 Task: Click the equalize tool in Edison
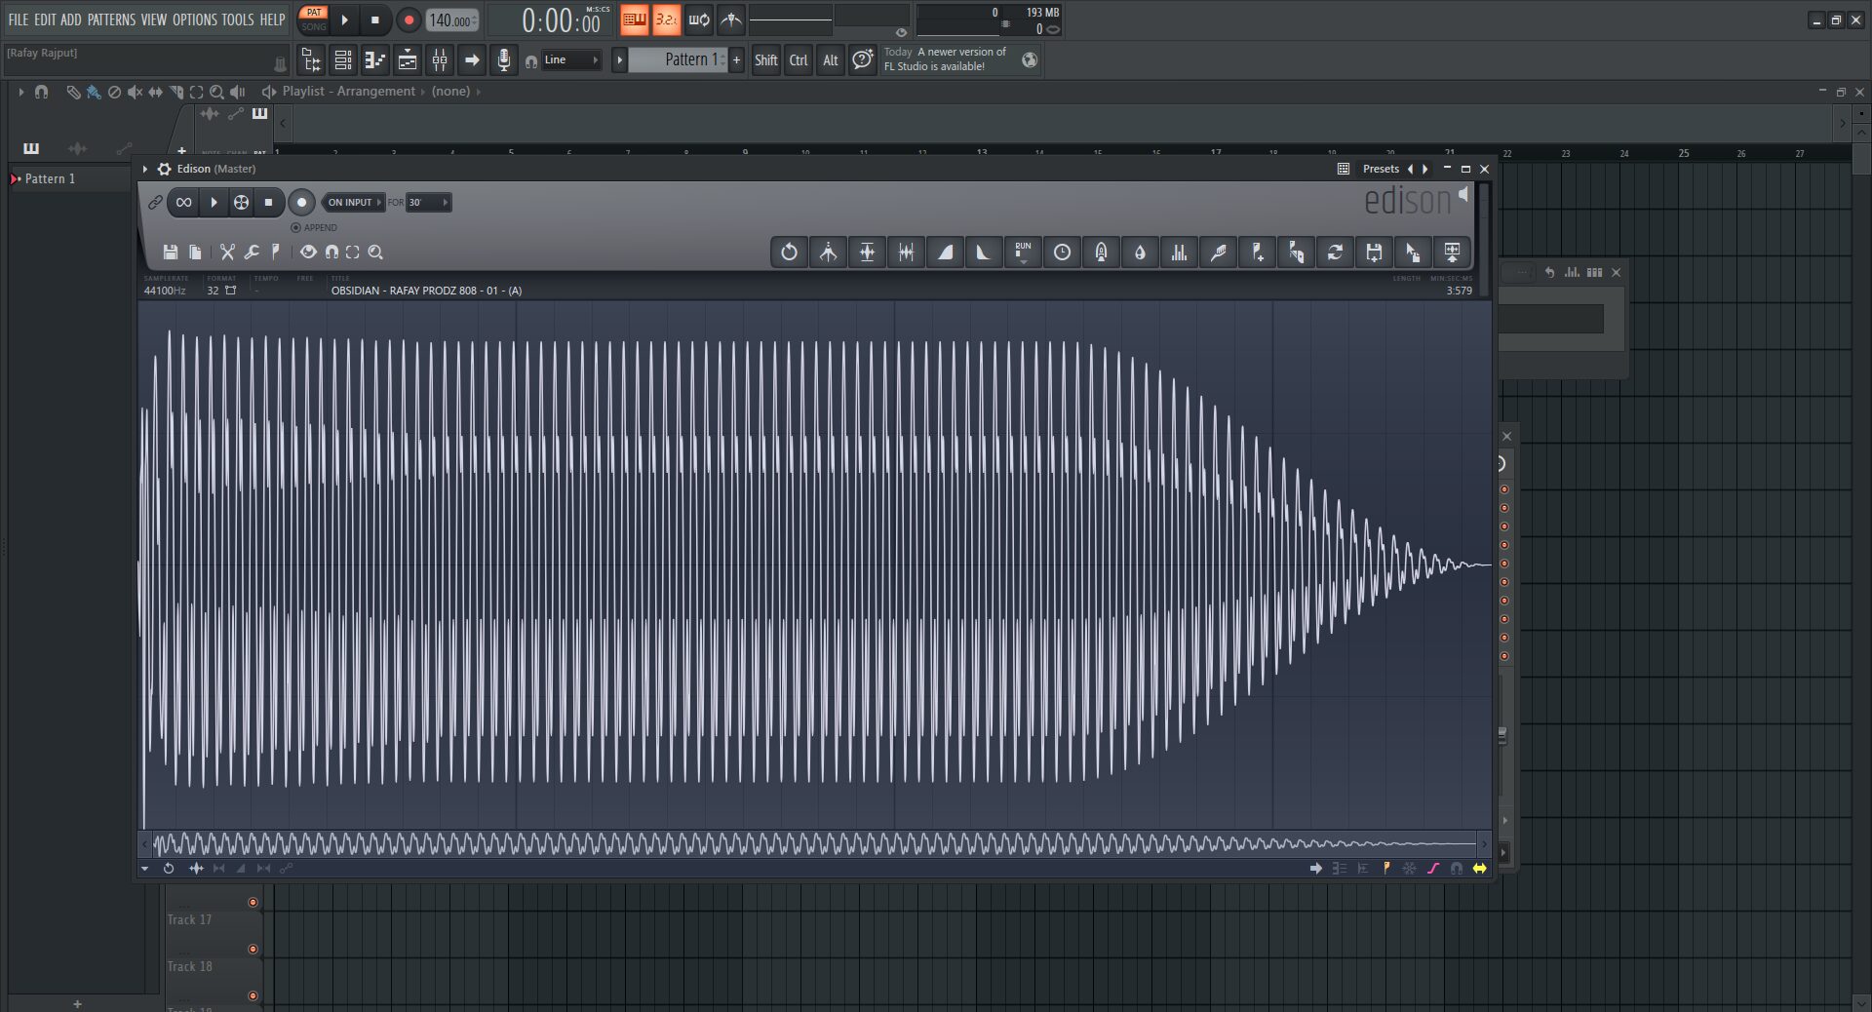[x=1179, y=253]
